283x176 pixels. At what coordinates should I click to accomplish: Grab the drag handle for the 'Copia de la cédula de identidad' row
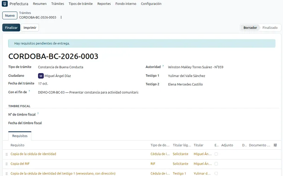click(6, 154)
